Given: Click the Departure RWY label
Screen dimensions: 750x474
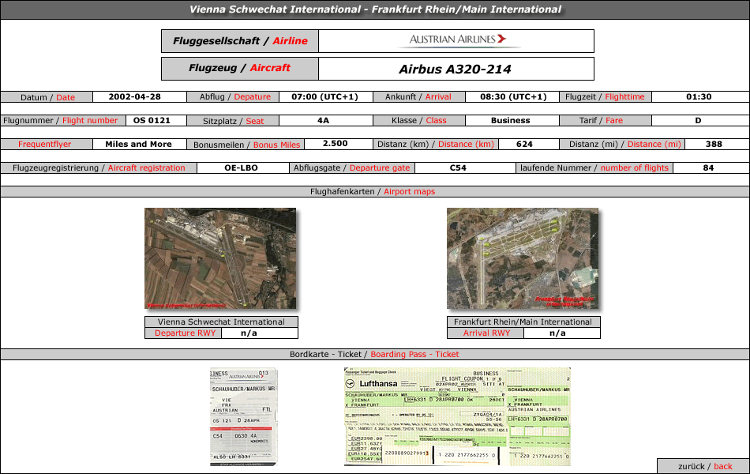Looking at the screenshot, I should [185, 333].
